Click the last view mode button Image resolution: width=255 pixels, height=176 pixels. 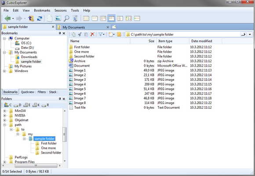(x=137, y=18)
